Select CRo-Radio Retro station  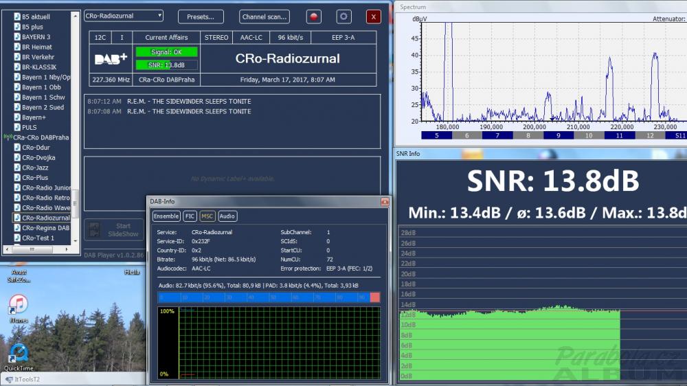46,198
